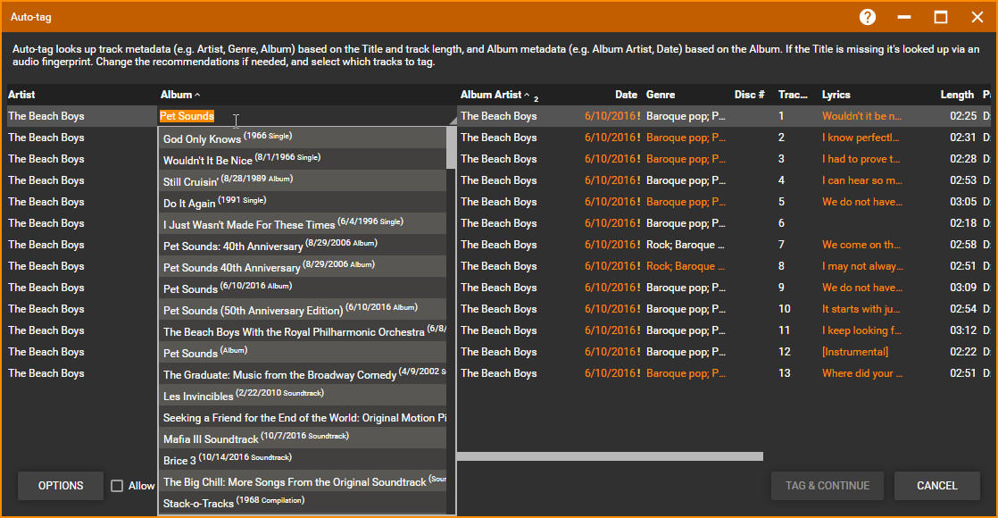Click the highlighted 'Pet Sounds' album text field
The image size is (998, 518).
coord(187,116)
